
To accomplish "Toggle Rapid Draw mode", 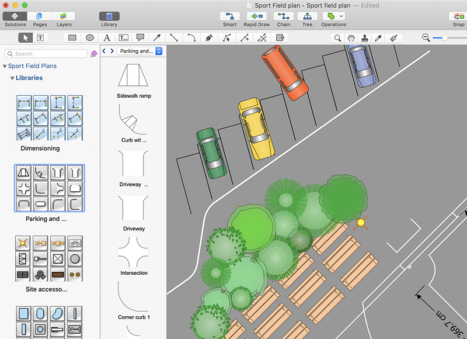I will (x=257, y=16).
